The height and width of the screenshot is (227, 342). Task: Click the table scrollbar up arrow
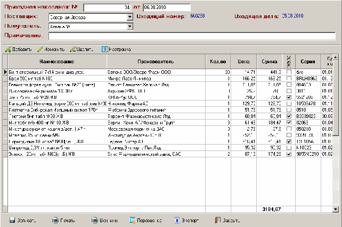pyautogui.click(x=335, y=57)
